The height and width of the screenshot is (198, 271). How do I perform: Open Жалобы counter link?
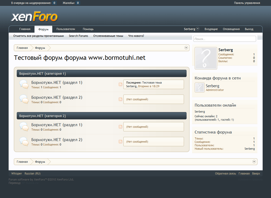71,3
